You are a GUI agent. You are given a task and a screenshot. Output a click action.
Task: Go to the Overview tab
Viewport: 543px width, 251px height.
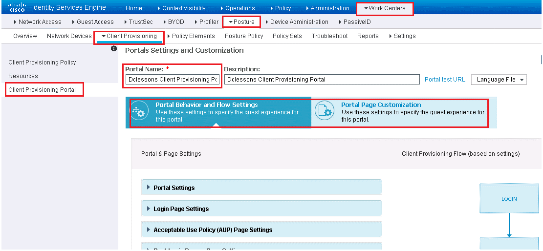(25, 36)
